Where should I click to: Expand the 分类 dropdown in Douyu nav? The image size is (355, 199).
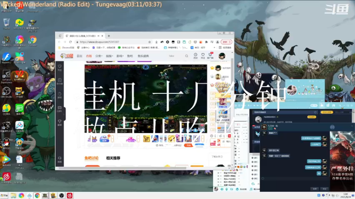[x=99, y=56]
